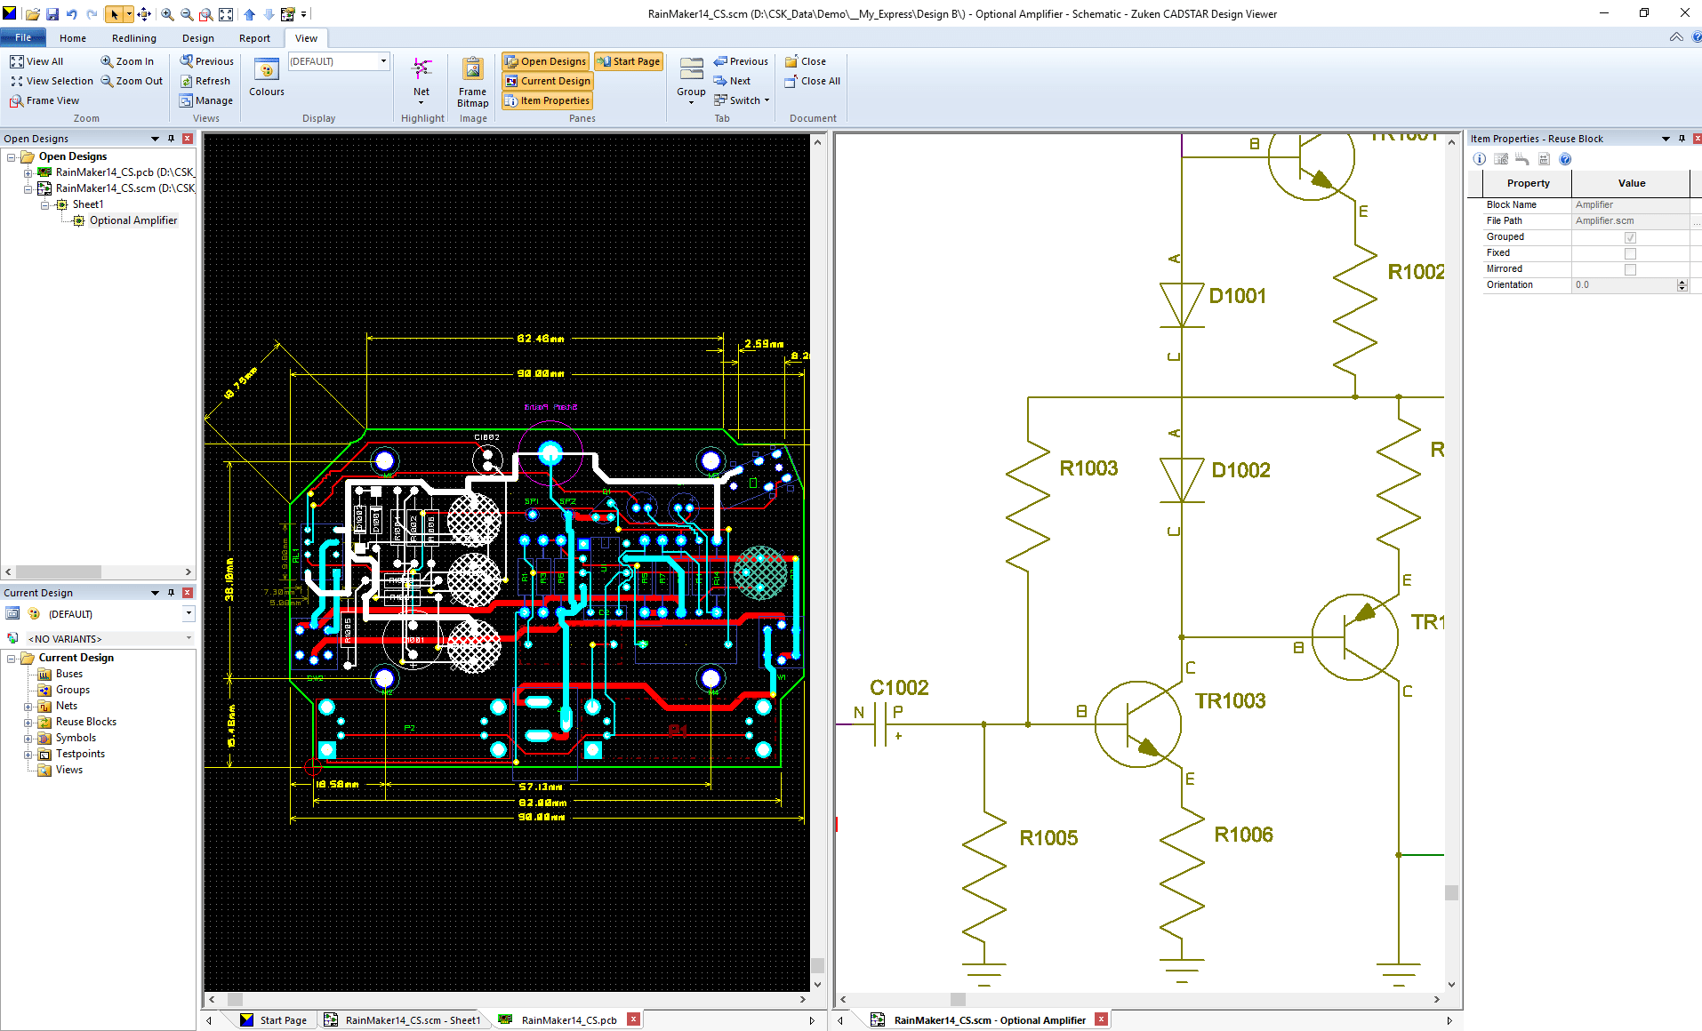Open the RainMaker14_CS.pcb document tab
The image size is (1702, 1031).
point(566,1019)
